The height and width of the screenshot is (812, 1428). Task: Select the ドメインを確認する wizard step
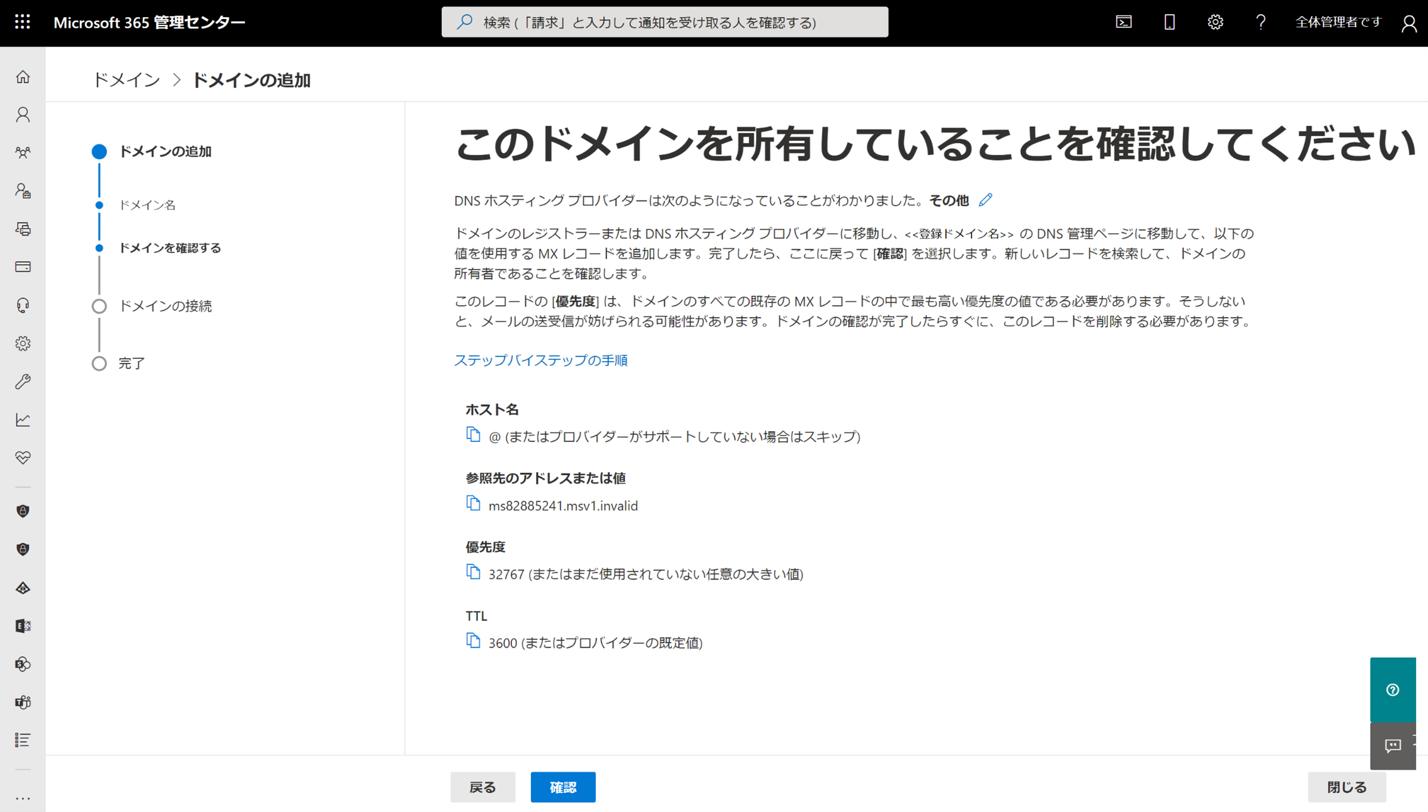170,247
